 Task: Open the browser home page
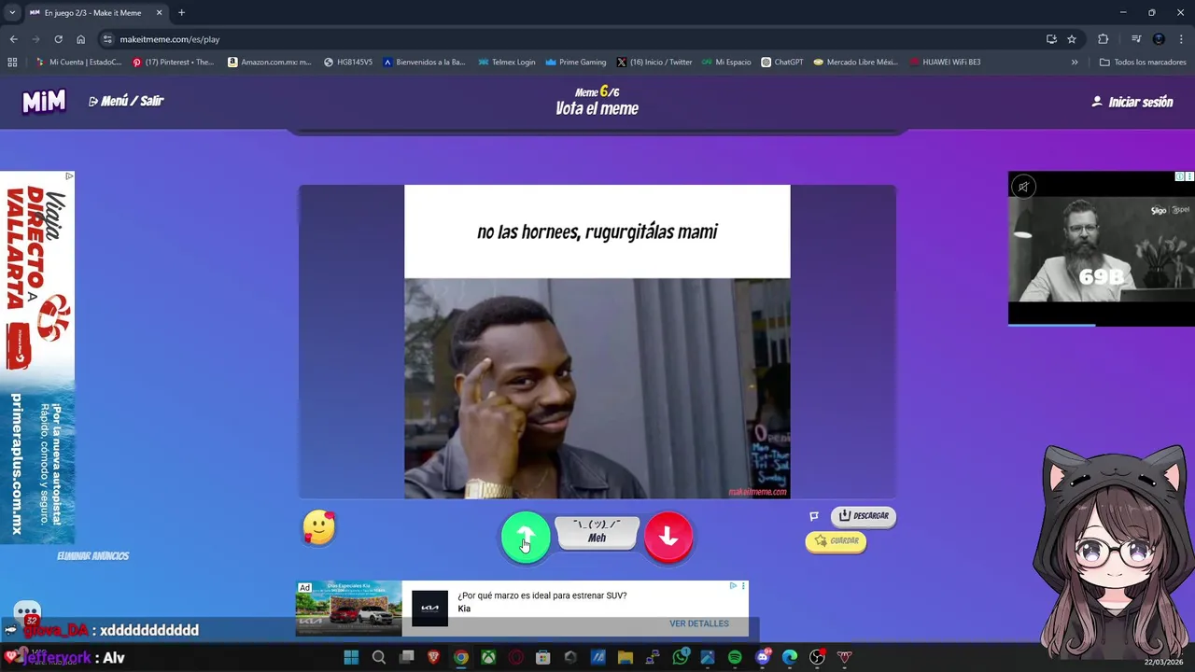pos(81,39)
